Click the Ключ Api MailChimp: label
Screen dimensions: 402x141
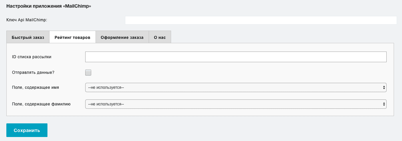pyautogui.click(x=27, y=20)
